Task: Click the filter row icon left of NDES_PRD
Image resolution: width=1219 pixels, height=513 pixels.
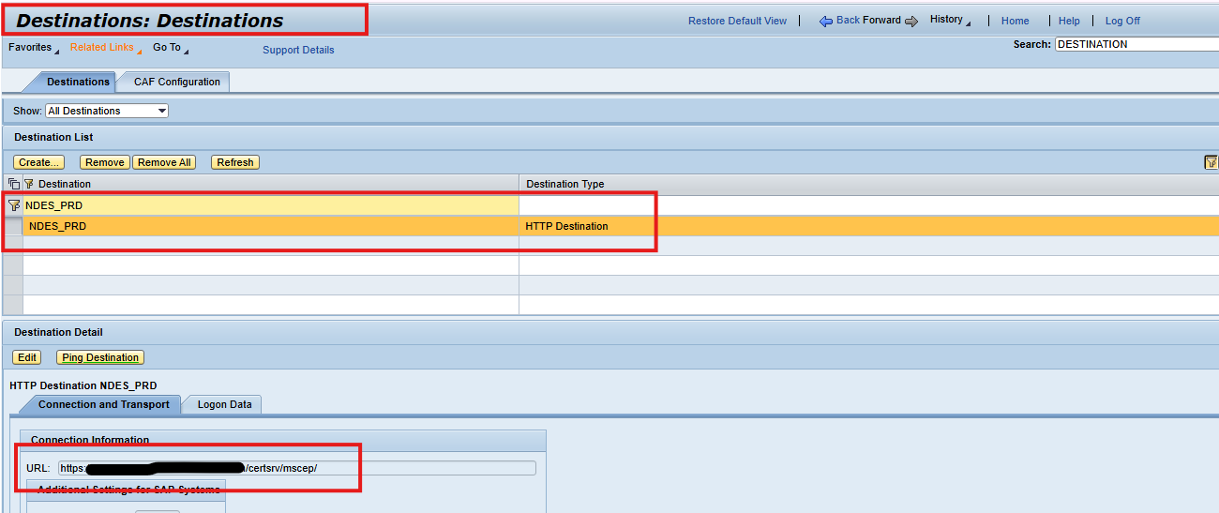Action: (13, 205)
